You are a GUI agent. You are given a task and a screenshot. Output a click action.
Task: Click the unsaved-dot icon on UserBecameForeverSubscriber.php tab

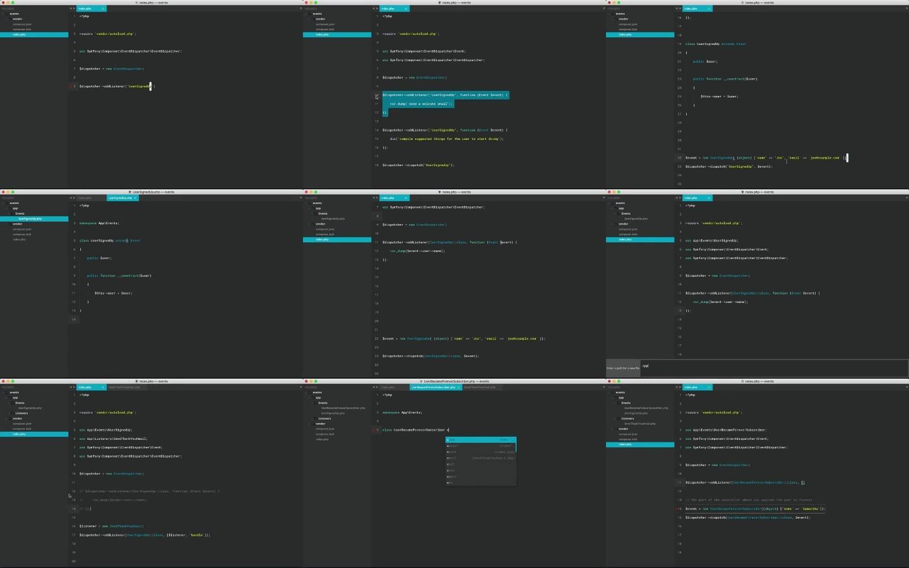coord(458,387)
